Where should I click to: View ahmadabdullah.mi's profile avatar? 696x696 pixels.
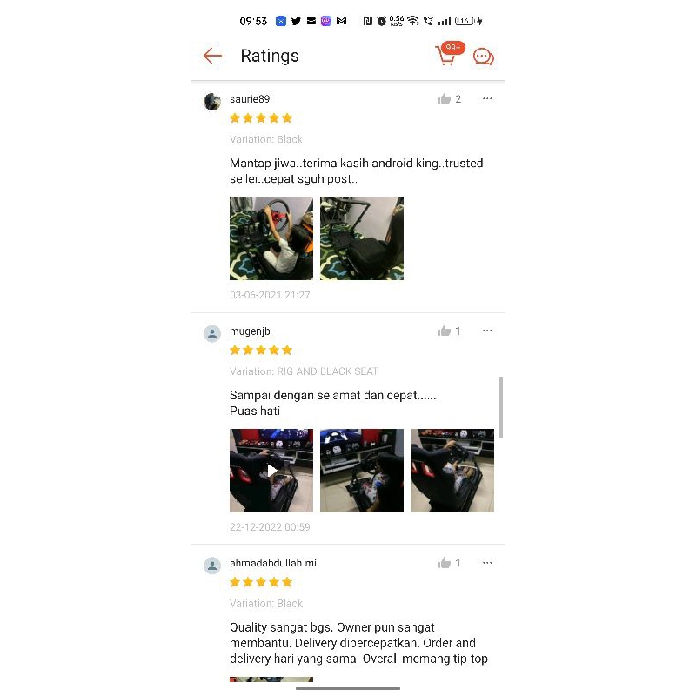[212, 565]
